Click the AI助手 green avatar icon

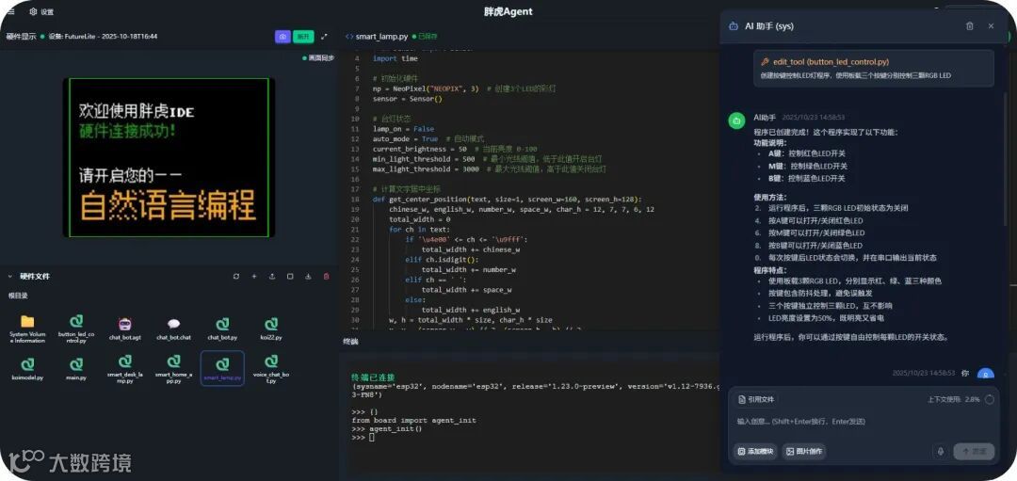click(x=736, y=120)
